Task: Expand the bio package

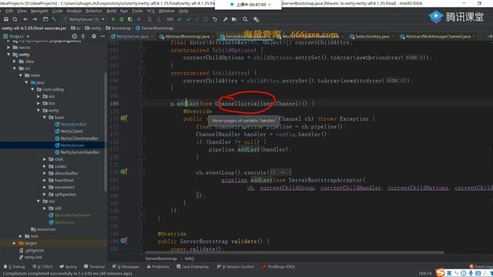Action: [x=39, y=103]
